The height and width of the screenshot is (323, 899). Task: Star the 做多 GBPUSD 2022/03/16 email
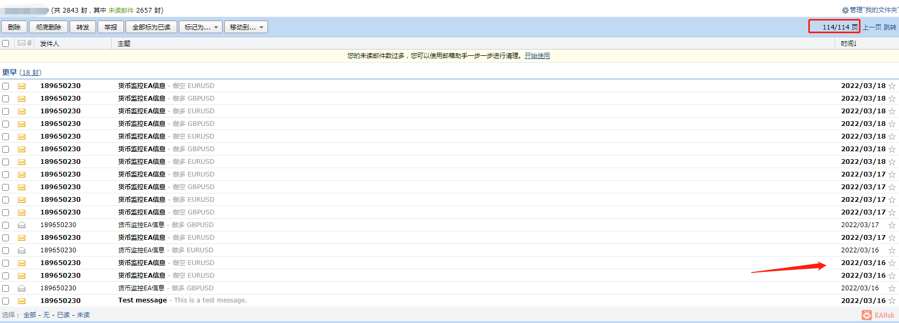tap(892, 288)
